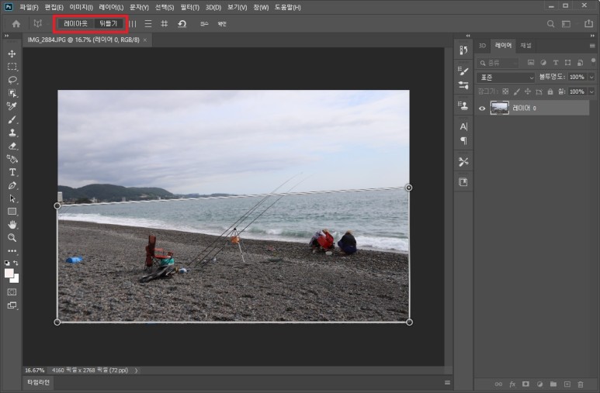Open the 파일(F) menu
The width and height of the screenshot is (600, 393).
click(29, 7)
